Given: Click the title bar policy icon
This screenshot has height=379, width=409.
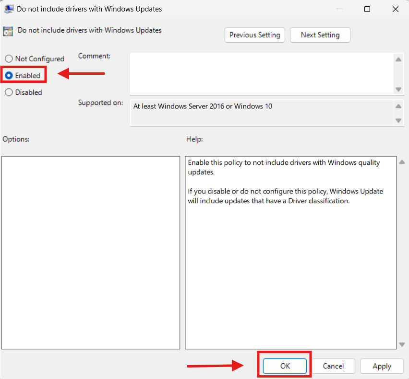Looking at the screenshot, I should (9, 9).
